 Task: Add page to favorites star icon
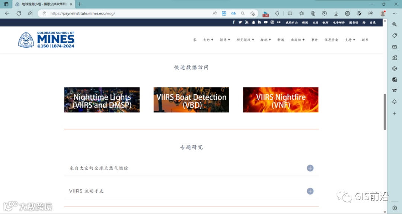(252, 13)
